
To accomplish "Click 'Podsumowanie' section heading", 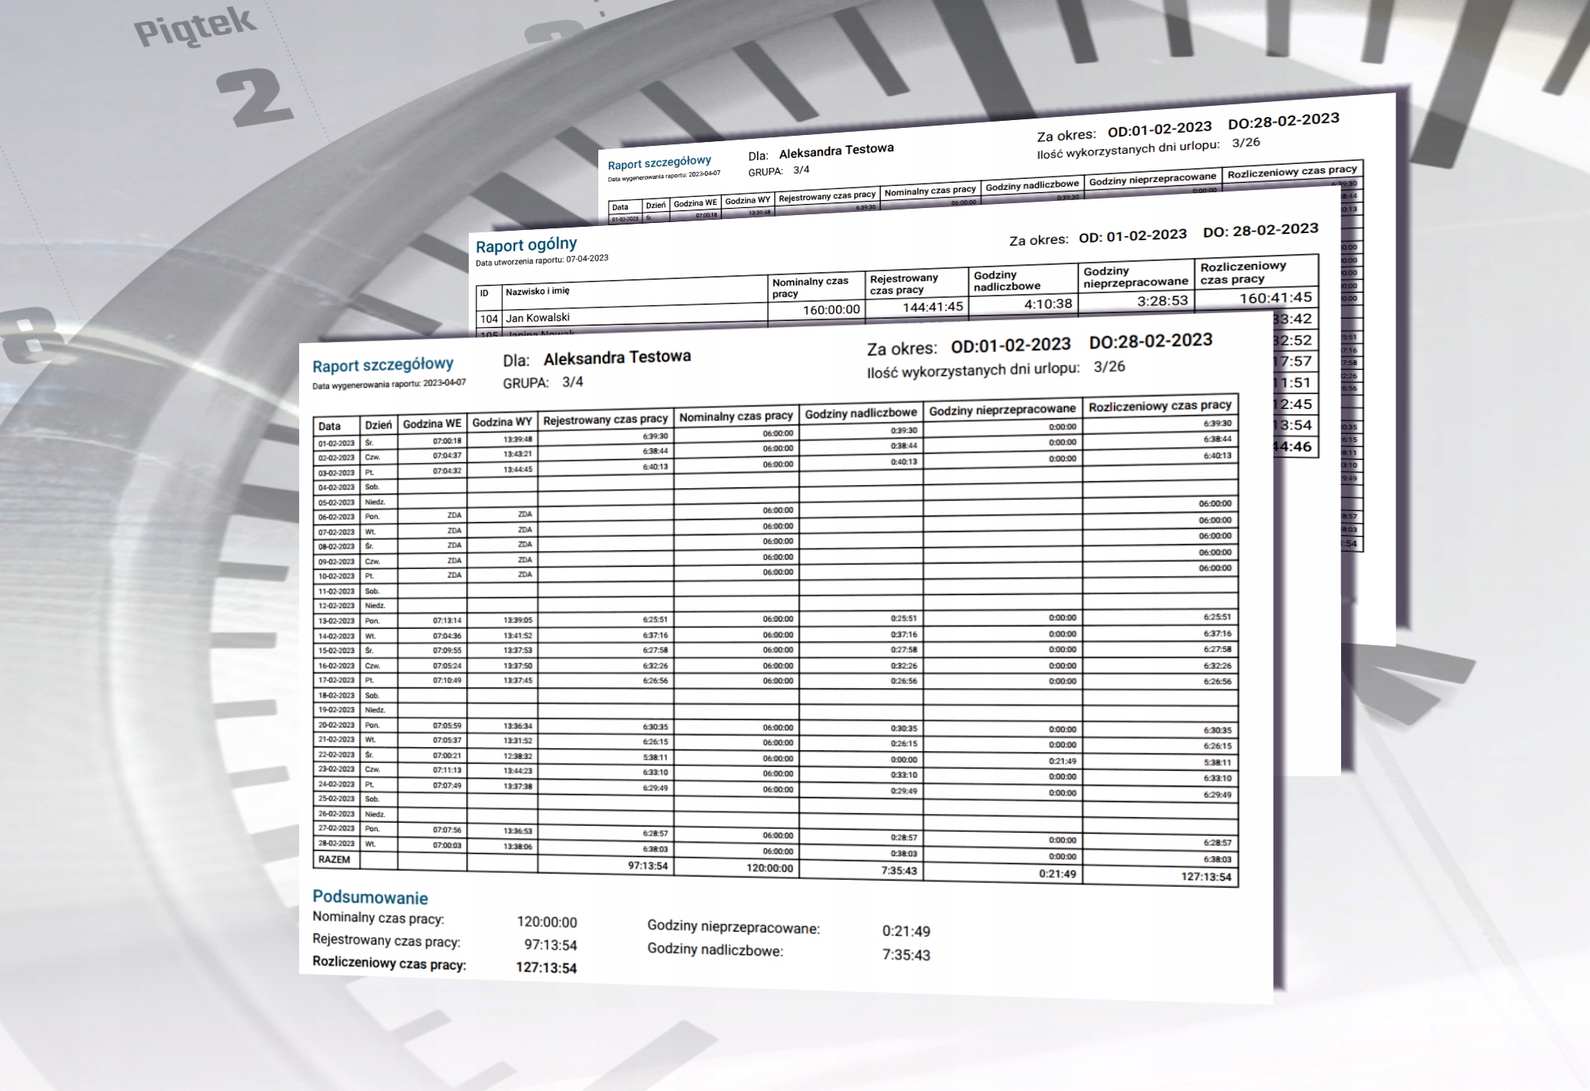I will [x=370, y=897].
